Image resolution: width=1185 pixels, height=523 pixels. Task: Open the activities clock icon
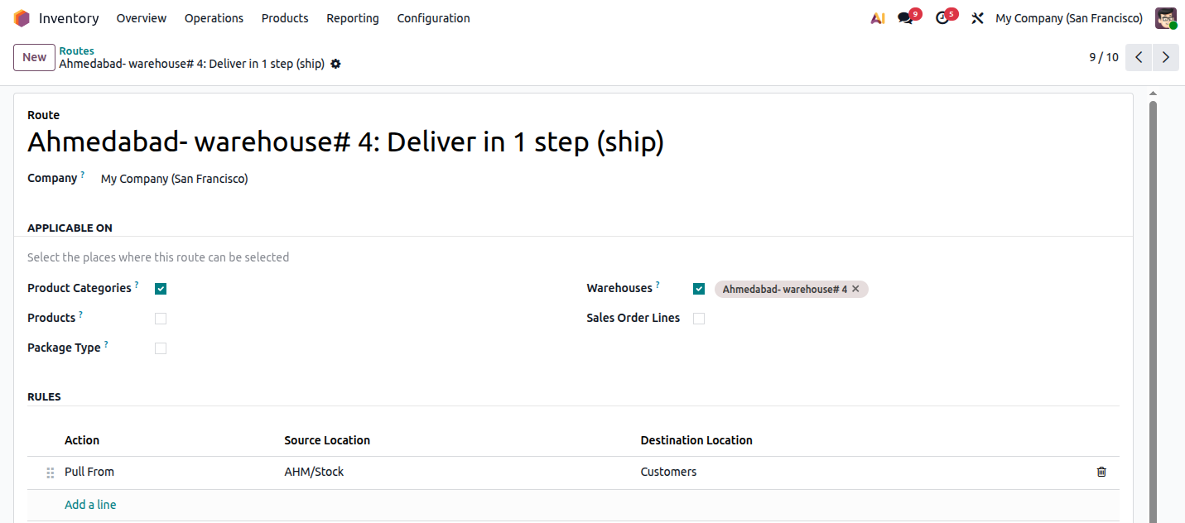942,18
